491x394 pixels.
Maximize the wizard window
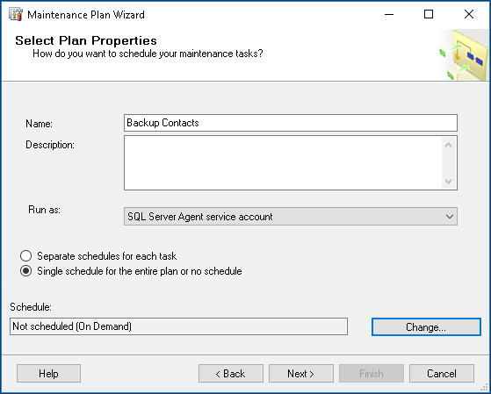[429, 14]
